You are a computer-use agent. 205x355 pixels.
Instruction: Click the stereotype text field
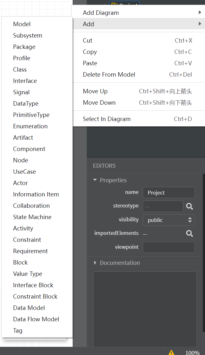(163, 206)
